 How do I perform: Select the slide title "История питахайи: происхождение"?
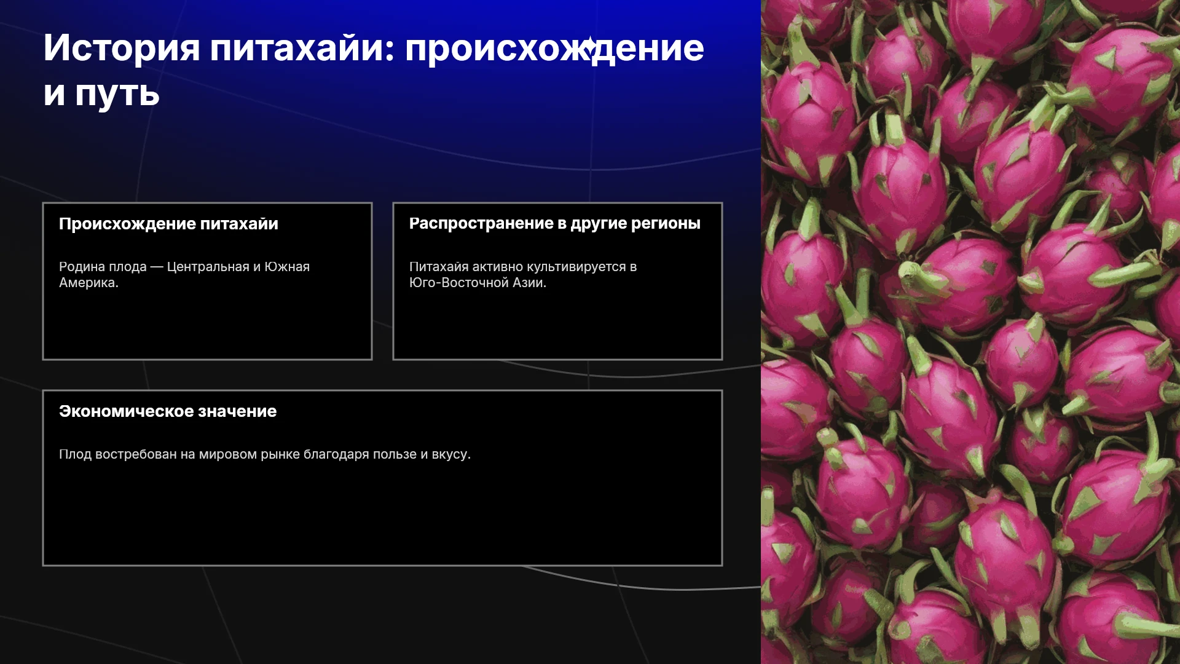click(374, 48)
